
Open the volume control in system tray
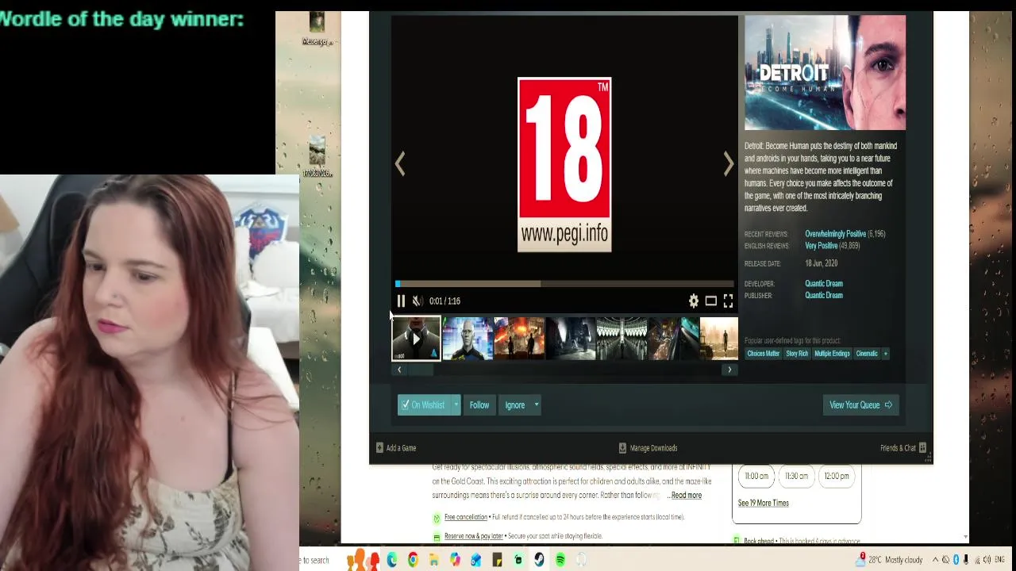987,560
